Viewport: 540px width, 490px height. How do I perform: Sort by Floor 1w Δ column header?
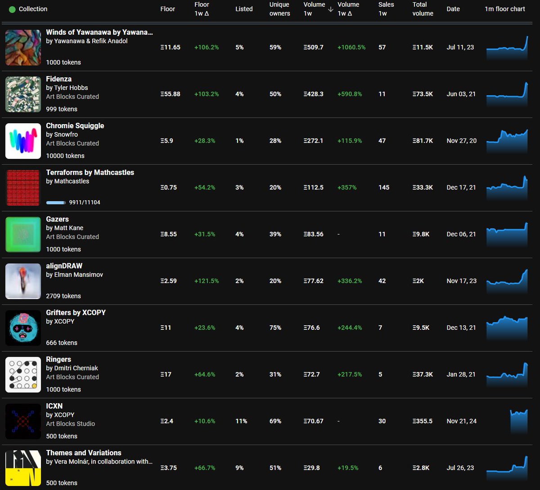point(202,9)
